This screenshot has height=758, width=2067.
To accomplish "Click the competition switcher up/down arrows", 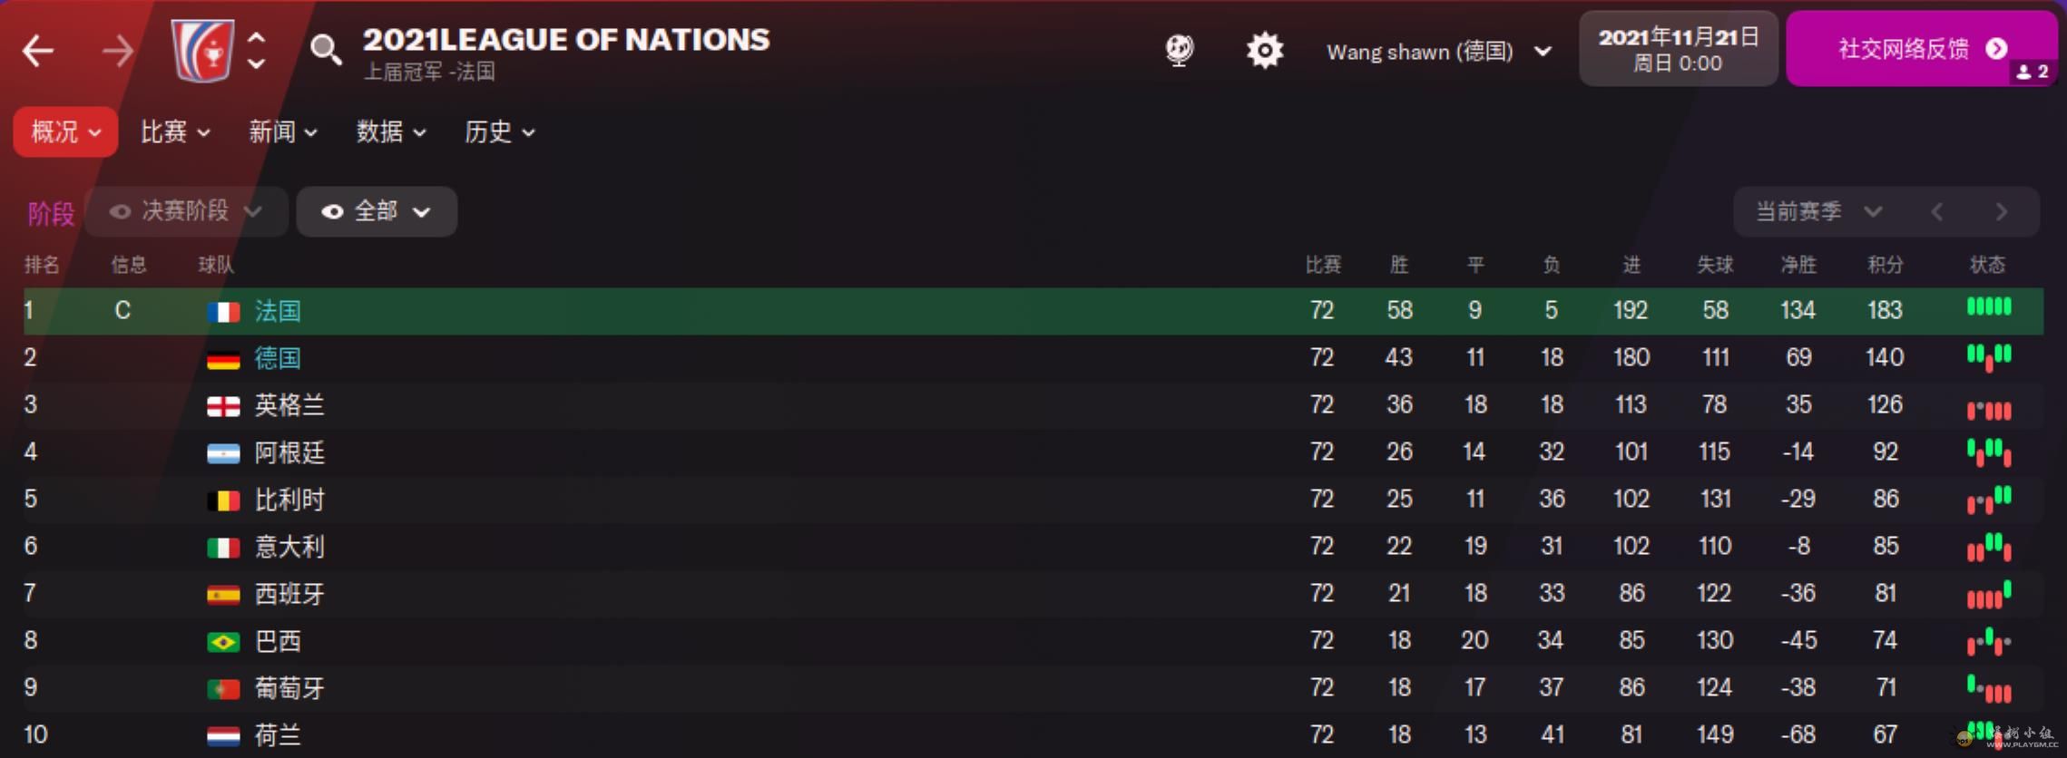I will click(257, 51).
